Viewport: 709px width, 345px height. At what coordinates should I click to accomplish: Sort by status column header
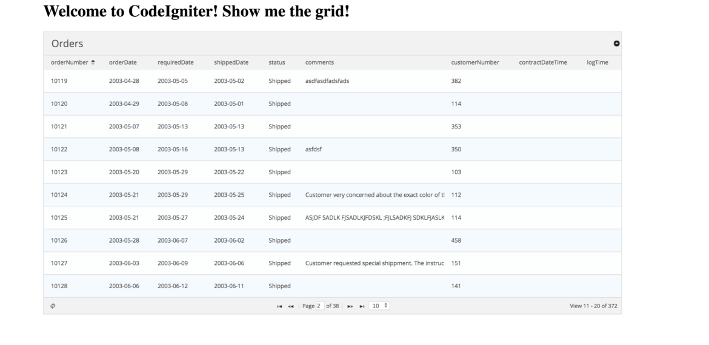coord(277,62)
